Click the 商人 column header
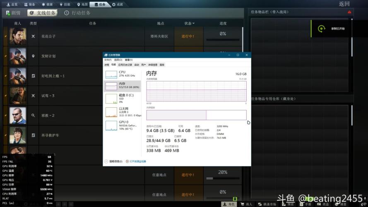368x207 pixels. pos(18,23)
